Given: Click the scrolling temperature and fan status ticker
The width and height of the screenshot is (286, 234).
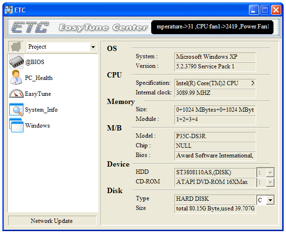Looking at the screenshot, I should [212, 27].
